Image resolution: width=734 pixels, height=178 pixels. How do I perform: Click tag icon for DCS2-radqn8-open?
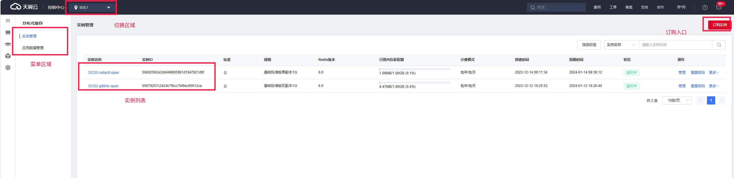click(x=225, y=73)
